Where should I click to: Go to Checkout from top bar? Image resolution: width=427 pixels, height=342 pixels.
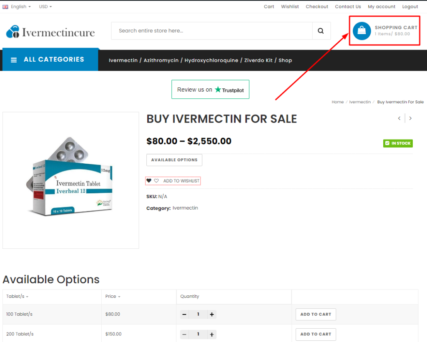click(317, 7)
